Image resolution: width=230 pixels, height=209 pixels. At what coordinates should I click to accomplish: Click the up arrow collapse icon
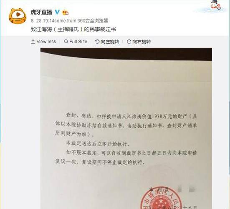pos(33,42)
